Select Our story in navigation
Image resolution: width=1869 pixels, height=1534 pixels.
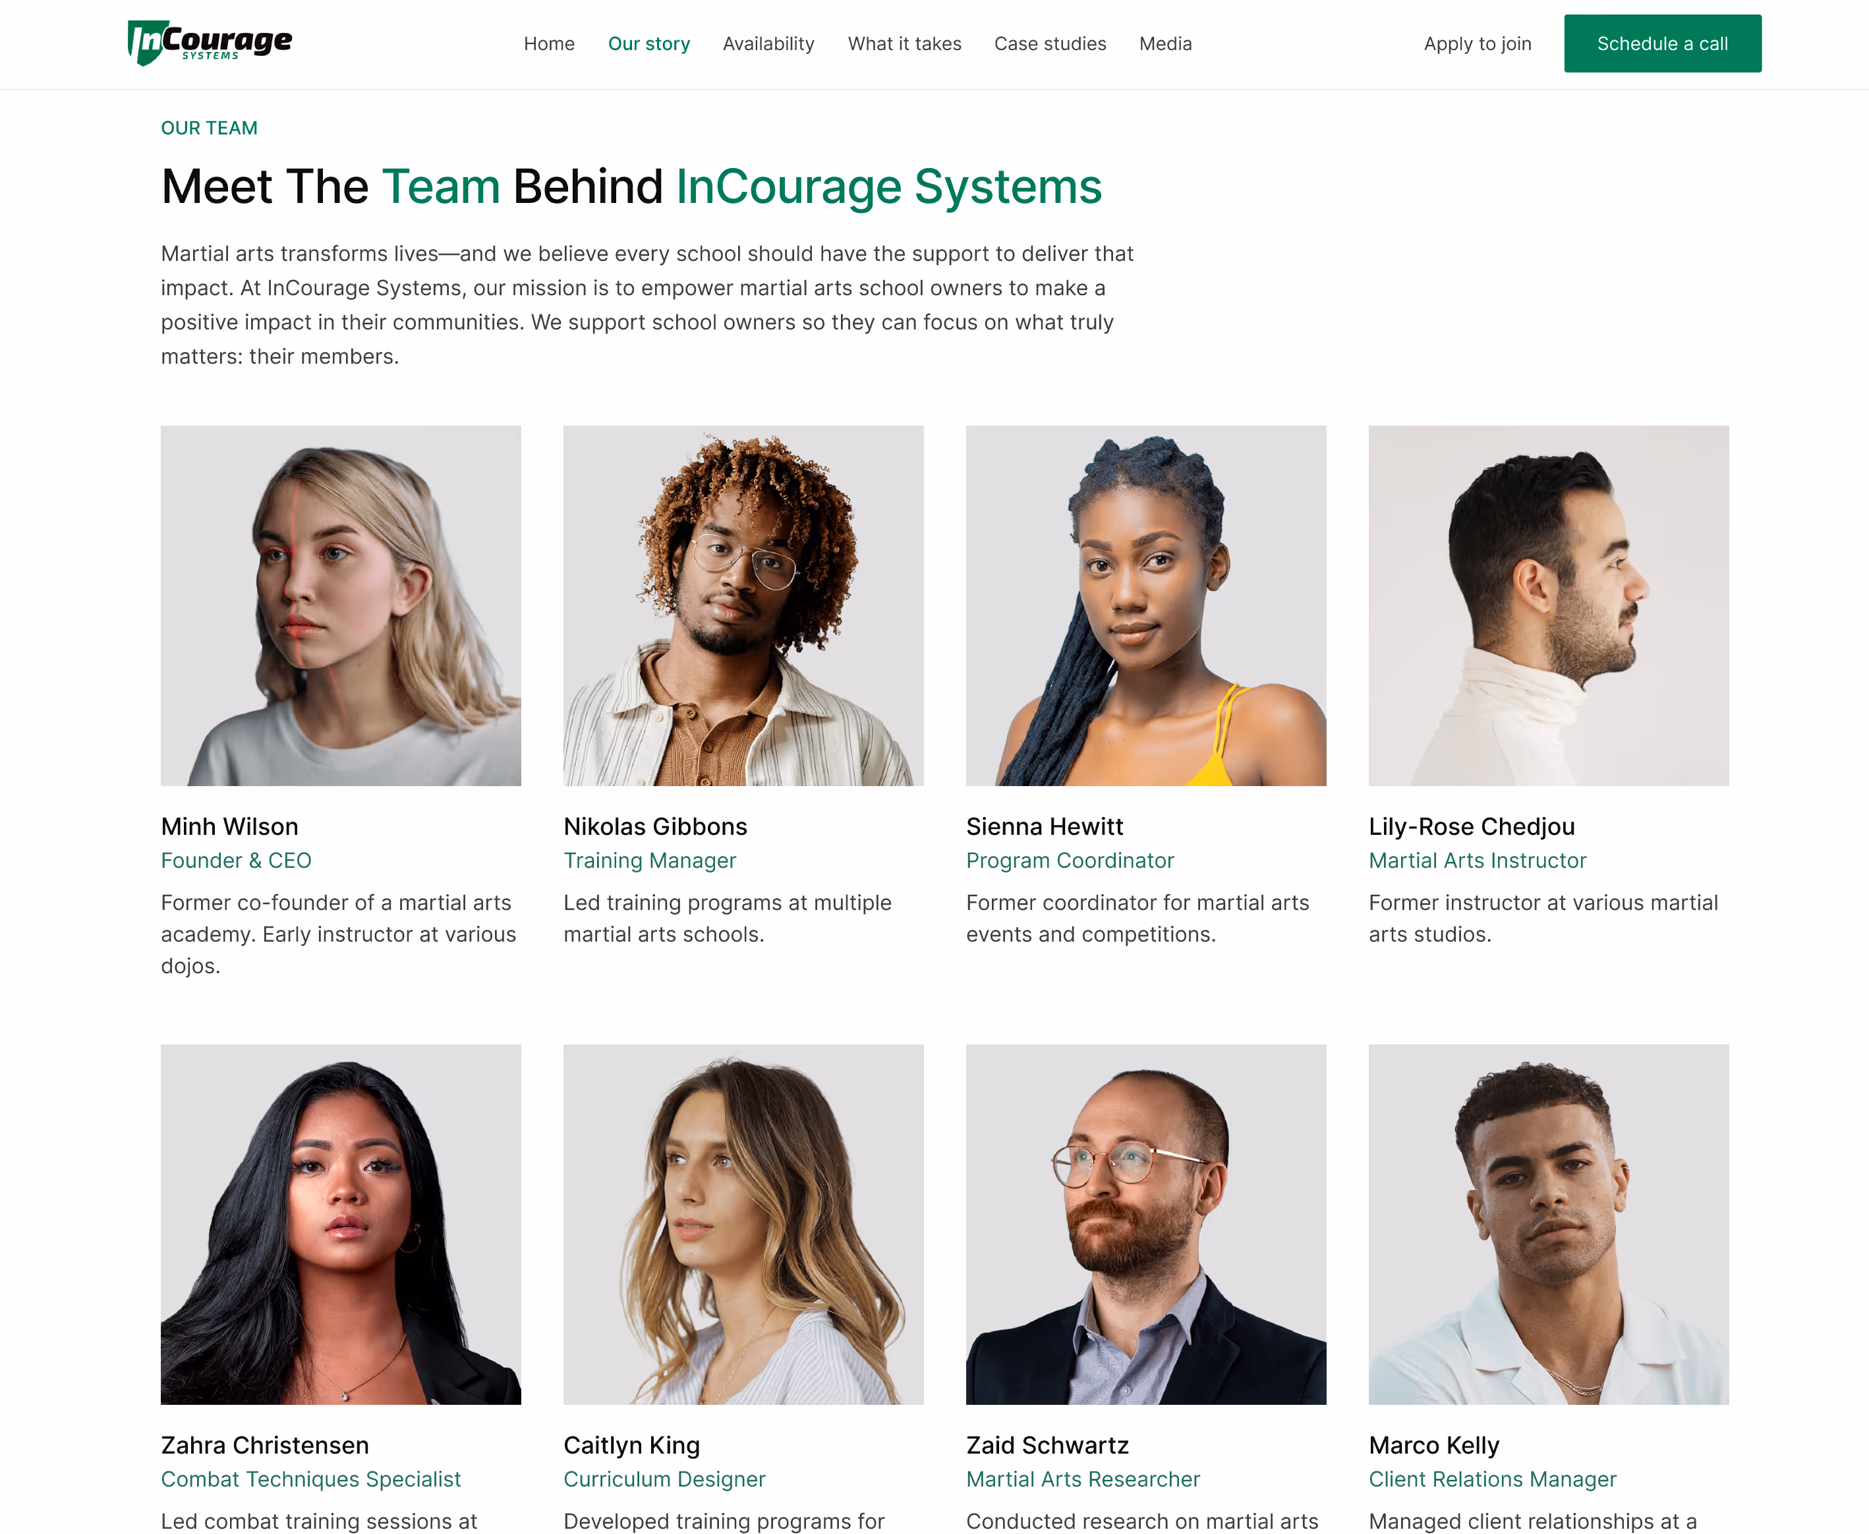[648, 43]
